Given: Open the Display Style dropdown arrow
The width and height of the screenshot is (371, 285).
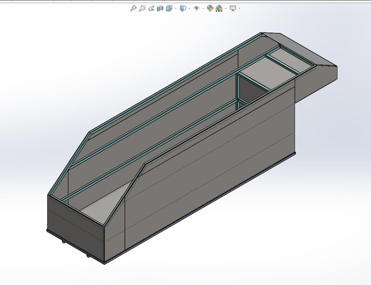Looking at the screenshot, I should point(189,8).
